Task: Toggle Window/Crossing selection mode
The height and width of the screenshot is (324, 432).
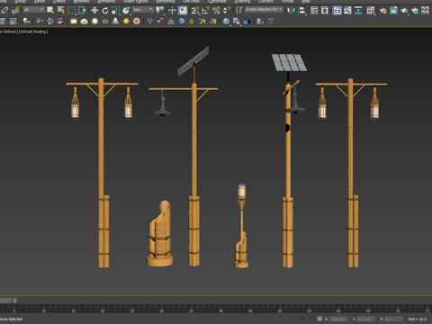Action: pos(82,11)
